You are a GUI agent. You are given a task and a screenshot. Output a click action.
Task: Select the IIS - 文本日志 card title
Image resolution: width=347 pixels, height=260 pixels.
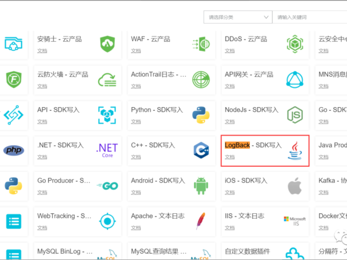coord(244,216)
